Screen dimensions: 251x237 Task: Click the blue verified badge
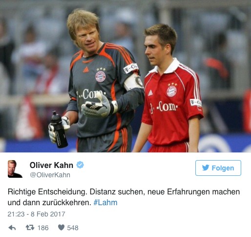[x=80, y=165]
